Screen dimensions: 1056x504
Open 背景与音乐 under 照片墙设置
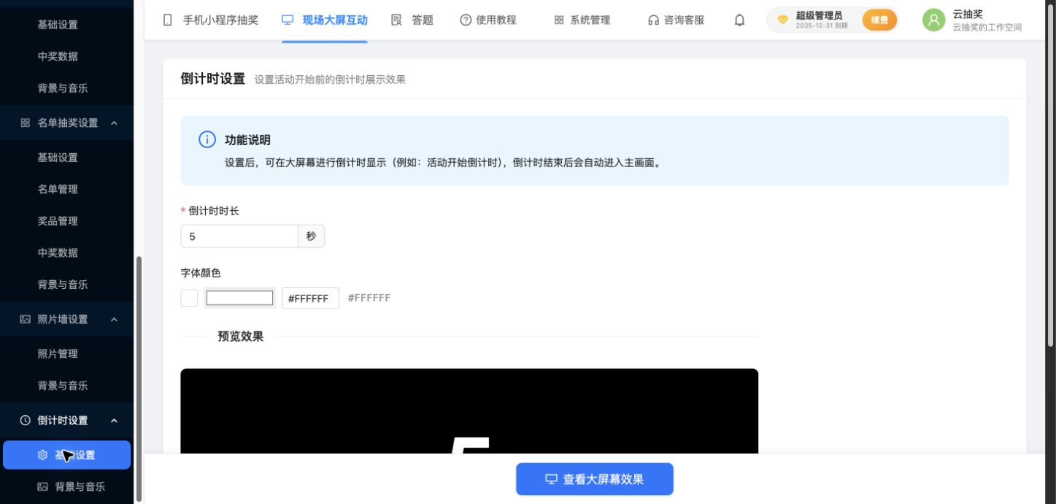click(63, 385)
